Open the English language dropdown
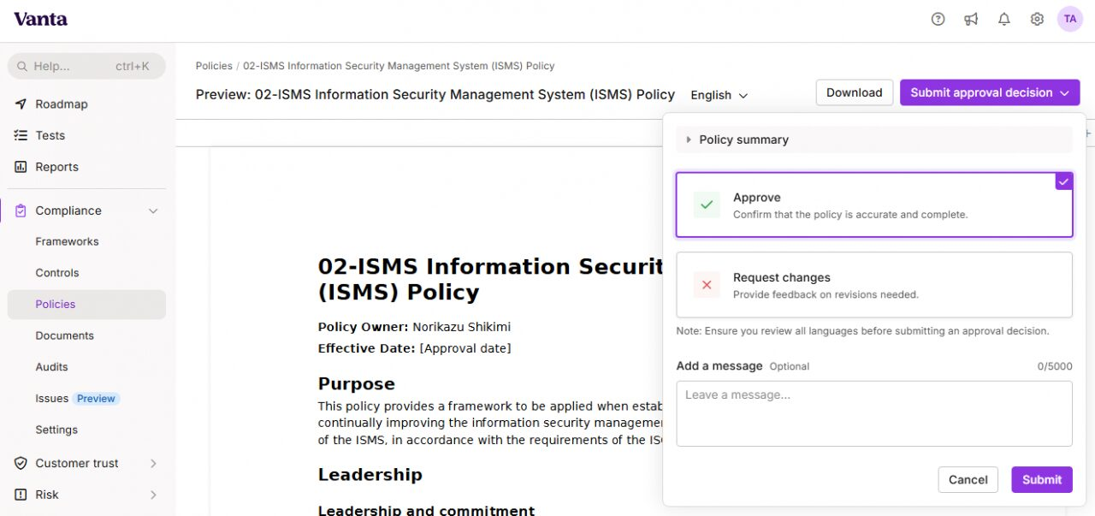The image size is (1095, 516). (719, 95)
